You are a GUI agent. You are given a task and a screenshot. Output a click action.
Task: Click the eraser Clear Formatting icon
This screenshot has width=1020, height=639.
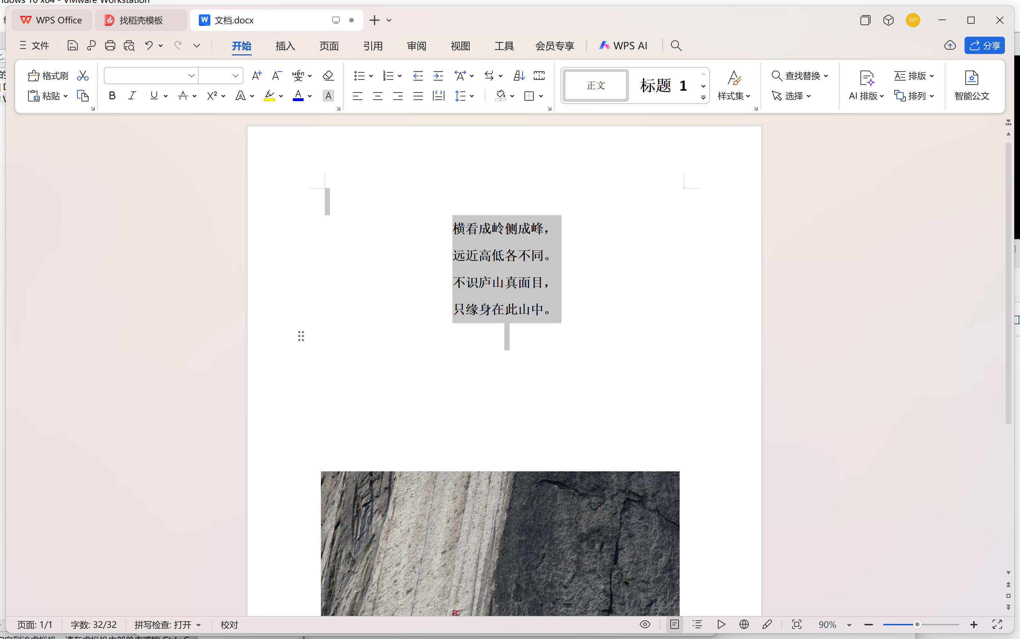tap(328, 76)
